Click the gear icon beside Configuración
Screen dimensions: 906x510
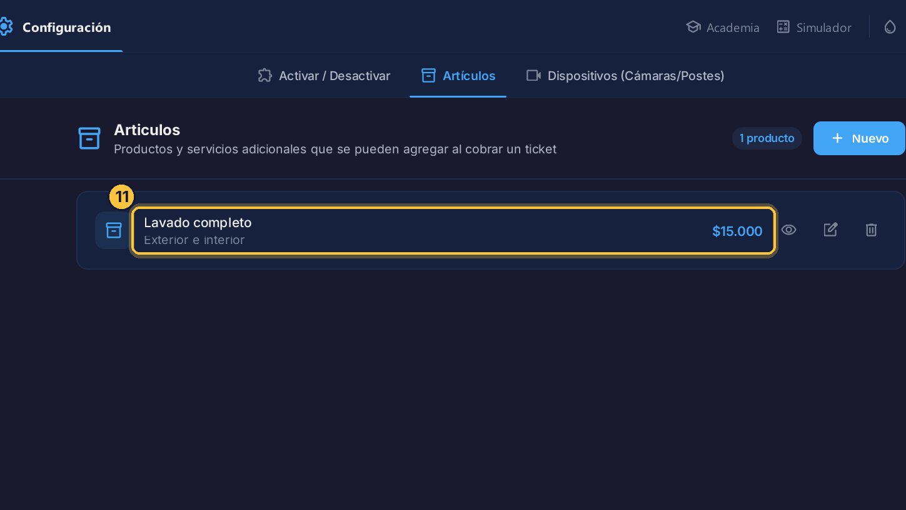[x=6, y=27]
